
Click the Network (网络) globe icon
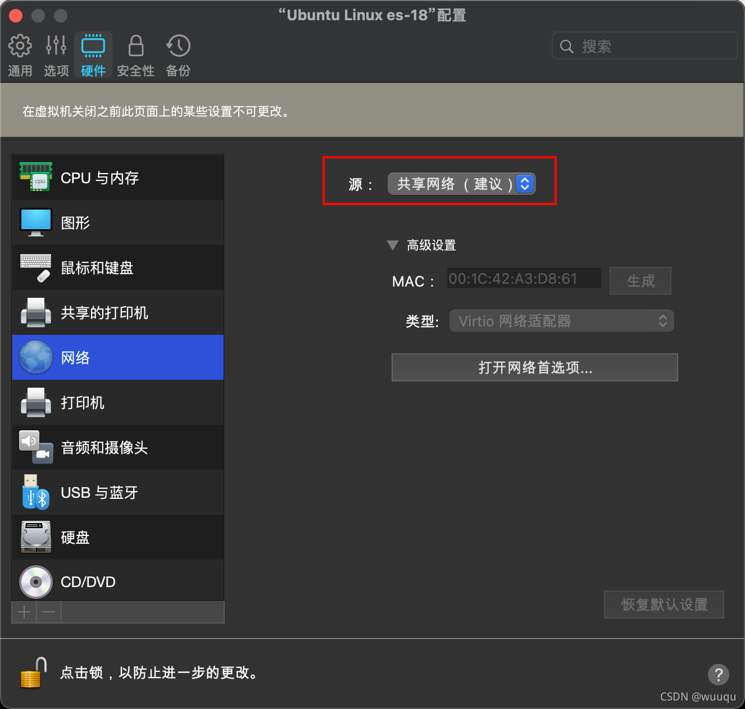point(36,357)
